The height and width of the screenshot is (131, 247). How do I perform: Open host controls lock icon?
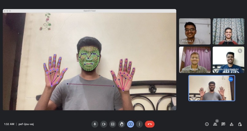240,124
